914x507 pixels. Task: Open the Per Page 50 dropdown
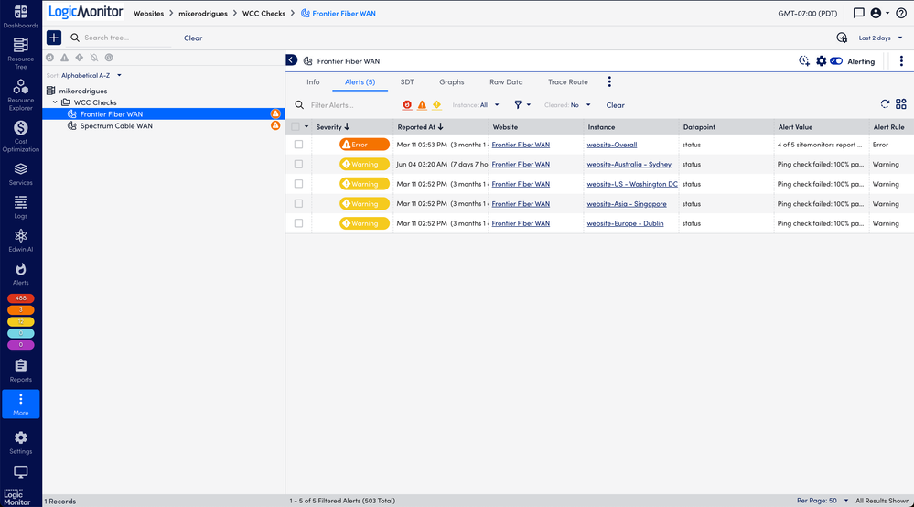[823, 501]
